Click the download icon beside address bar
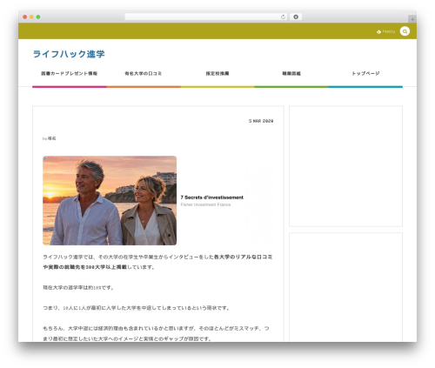 pos(296,17)
